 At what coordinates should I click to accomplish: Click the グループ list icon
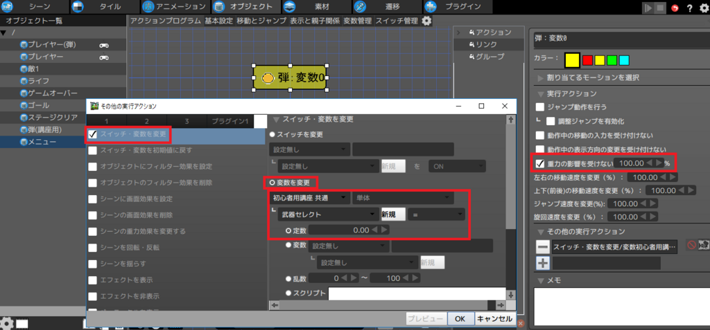(471, 57)
